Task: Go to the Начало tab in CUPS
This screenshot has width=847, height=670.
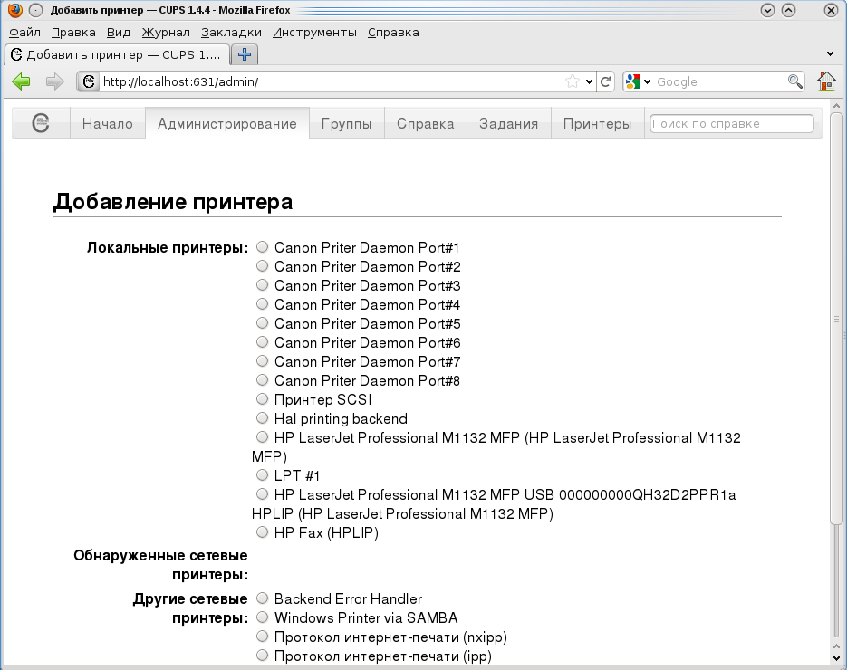Action: pyautogui.click(x=108, y=123)
